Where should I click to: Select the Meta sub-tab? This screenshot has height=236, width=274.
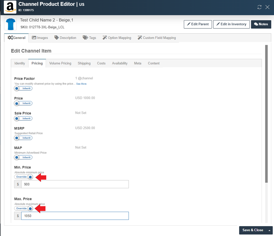[x=137, y=63]
